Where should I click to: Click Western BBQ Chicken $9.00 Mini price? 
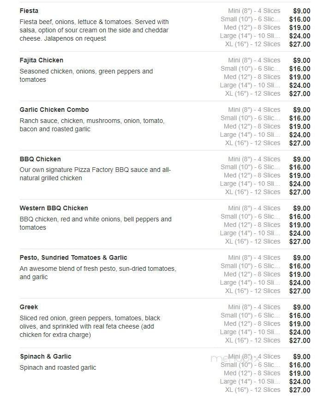pos(301,208)
